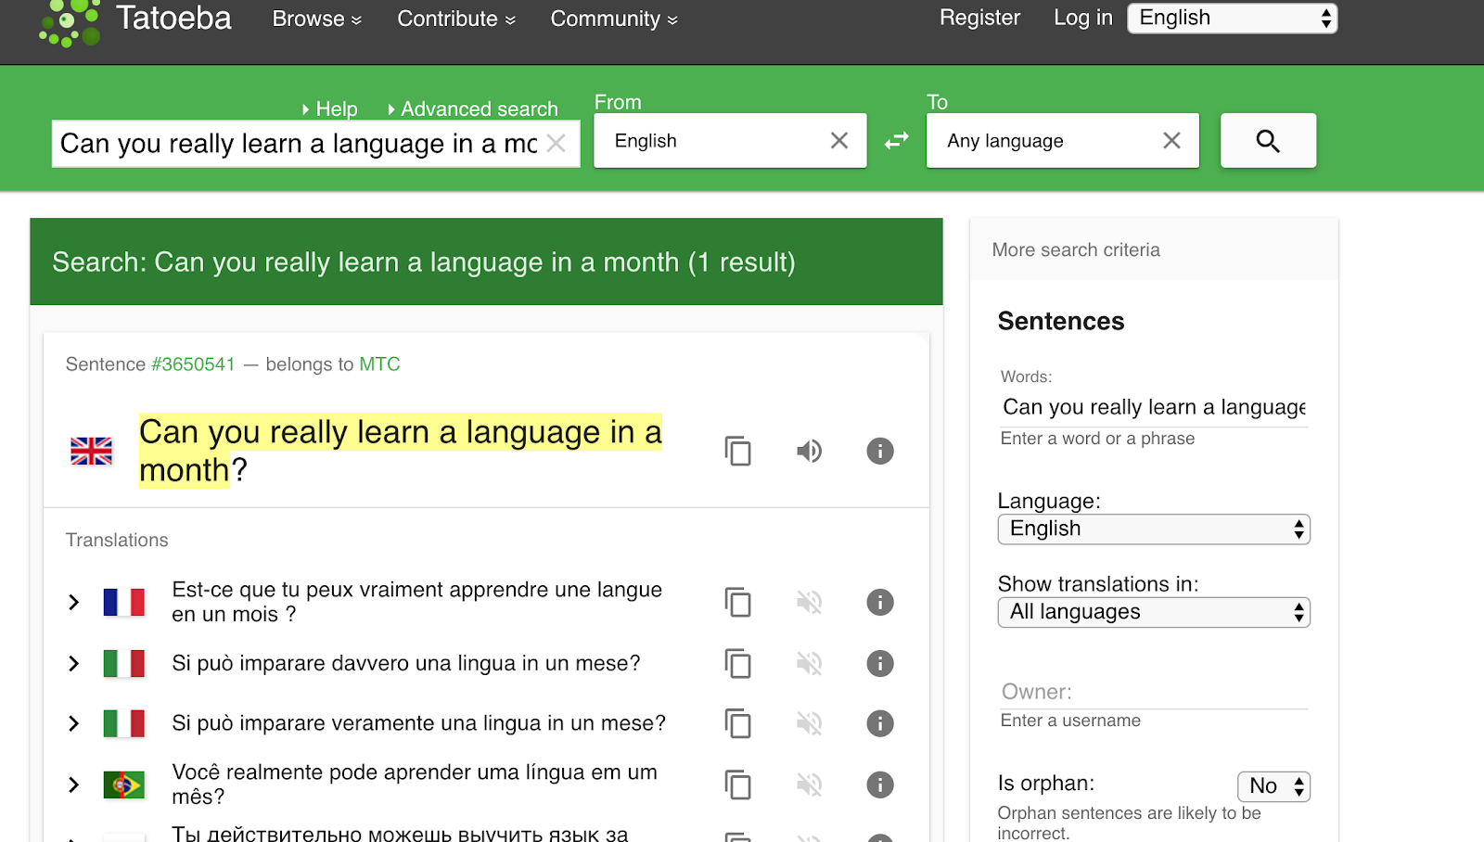Viewport: 1484px width, 842px height.
Task: Open the Advanced search link
Action: point(479,109)
